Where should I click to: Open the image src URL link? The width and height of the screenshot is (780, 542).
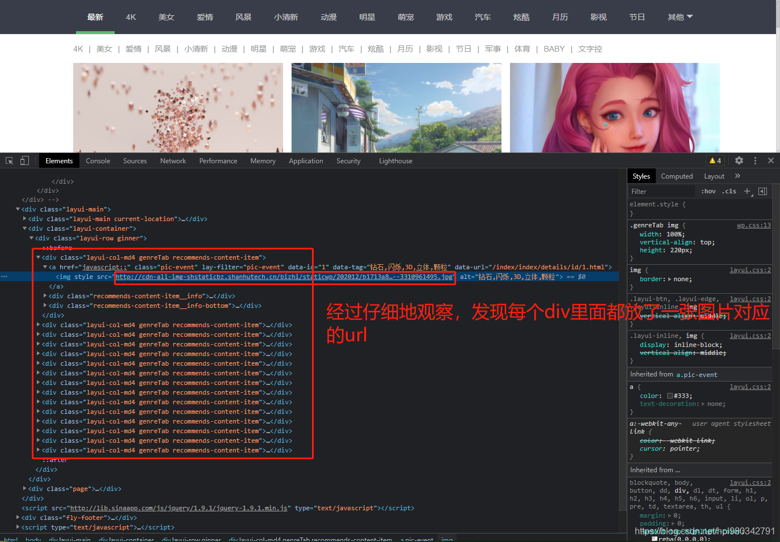(x=284, y=277)
